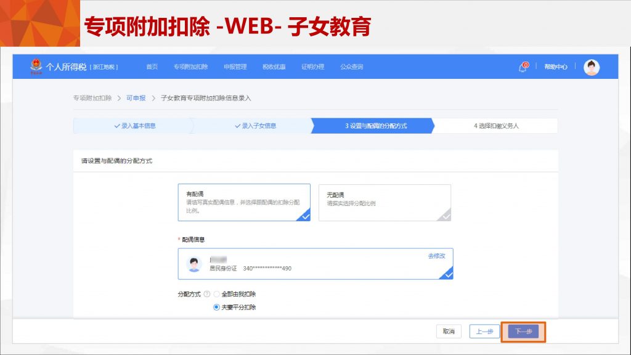631x355 pixels.
Task: Open the 申报管理 menu item
Action: coord(235,67)
